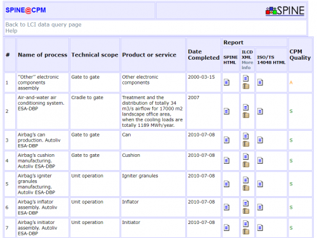Open SPINE HTML report for Airbag's can production
317x238 pixels.
click(x=226, y=140)
